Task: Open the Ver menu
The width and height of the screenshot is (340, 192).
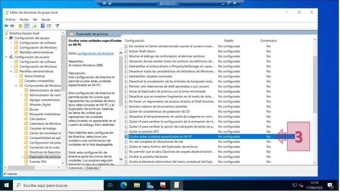Action: pos(35,20)
